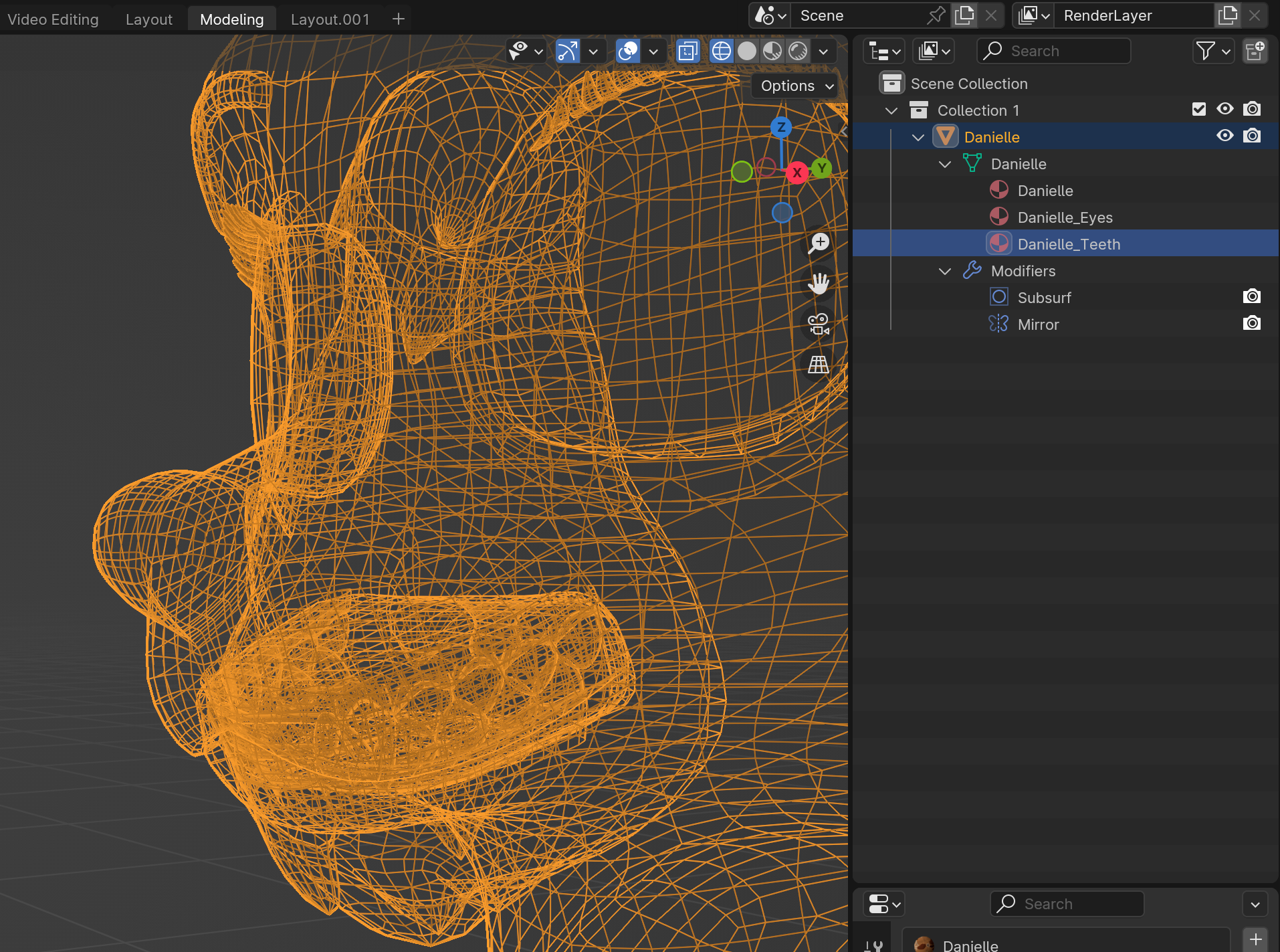Enable rendered viewport shading
The image size is (1280, 952).
pyautogui.click(x=798, y=52)
